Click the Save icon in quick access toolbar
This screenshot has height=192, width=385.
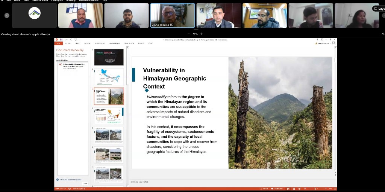pyautogui.click(x=61, y=40)
